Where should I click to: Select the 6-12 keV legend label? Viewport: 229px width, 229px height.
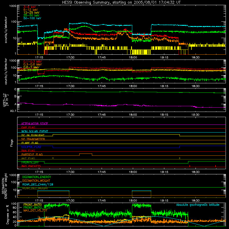[30, 10]
